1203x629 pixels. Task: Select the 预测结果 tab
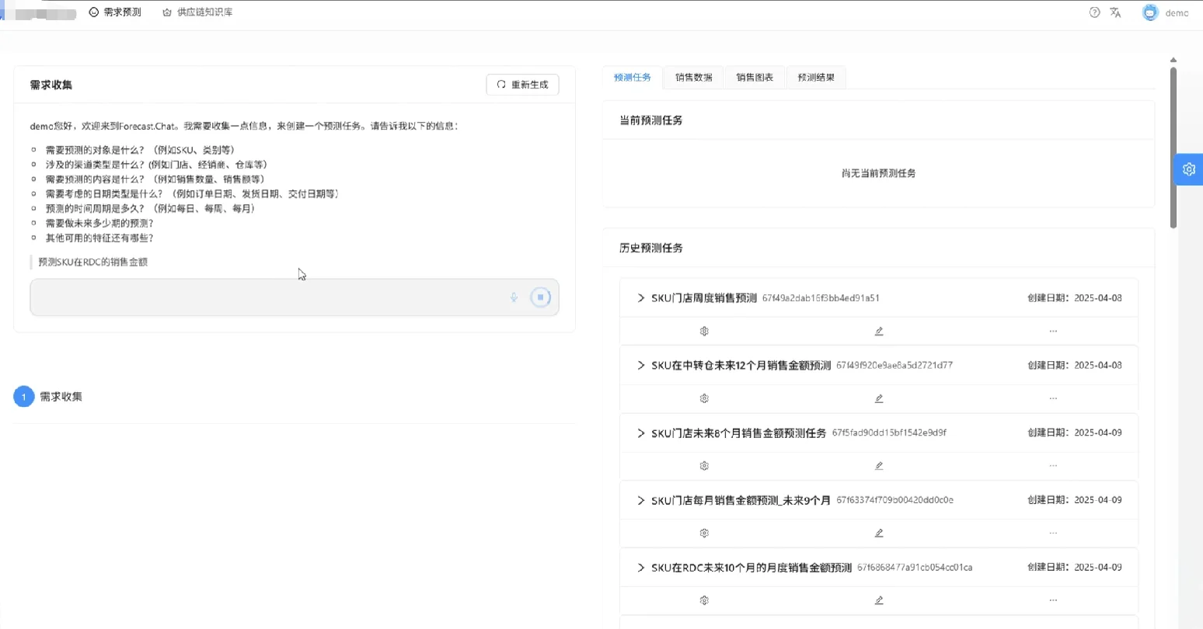tap(815, 77)
